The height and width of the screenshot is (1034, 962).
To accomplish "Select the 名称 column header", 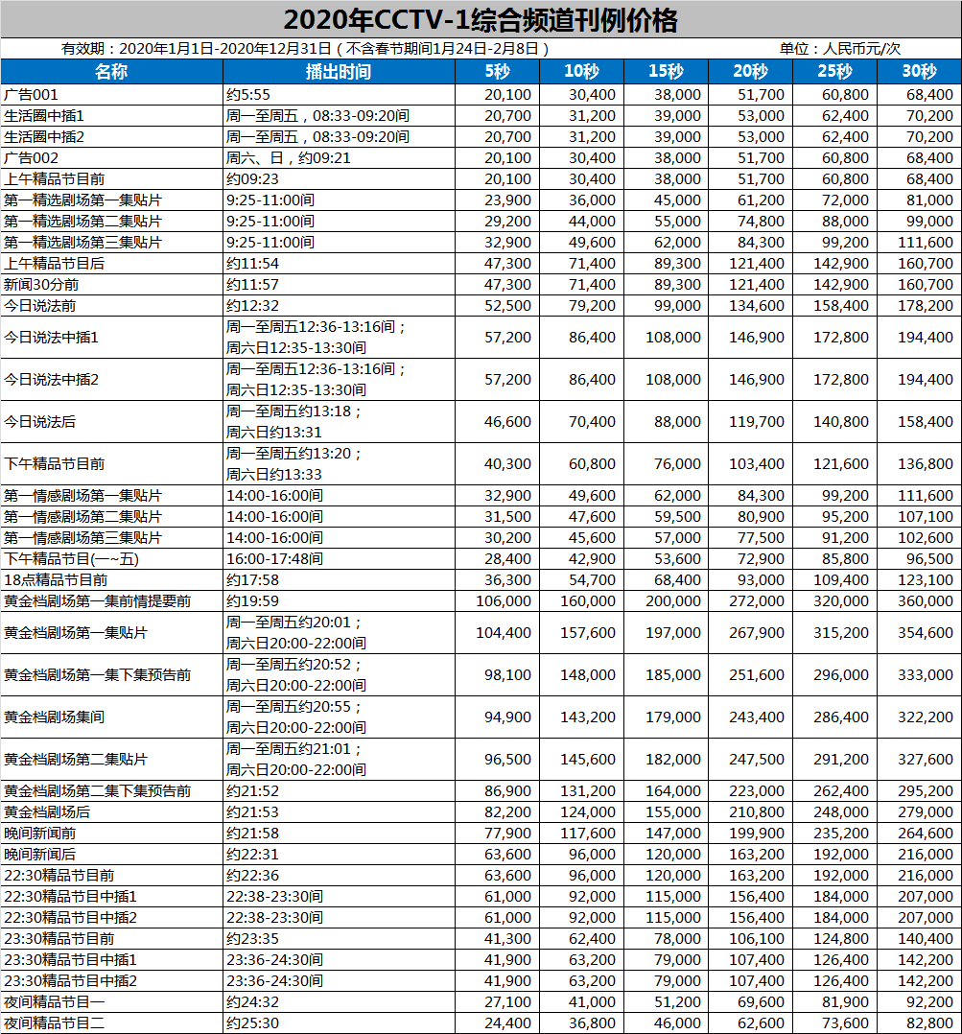I will tap(111, 72).
